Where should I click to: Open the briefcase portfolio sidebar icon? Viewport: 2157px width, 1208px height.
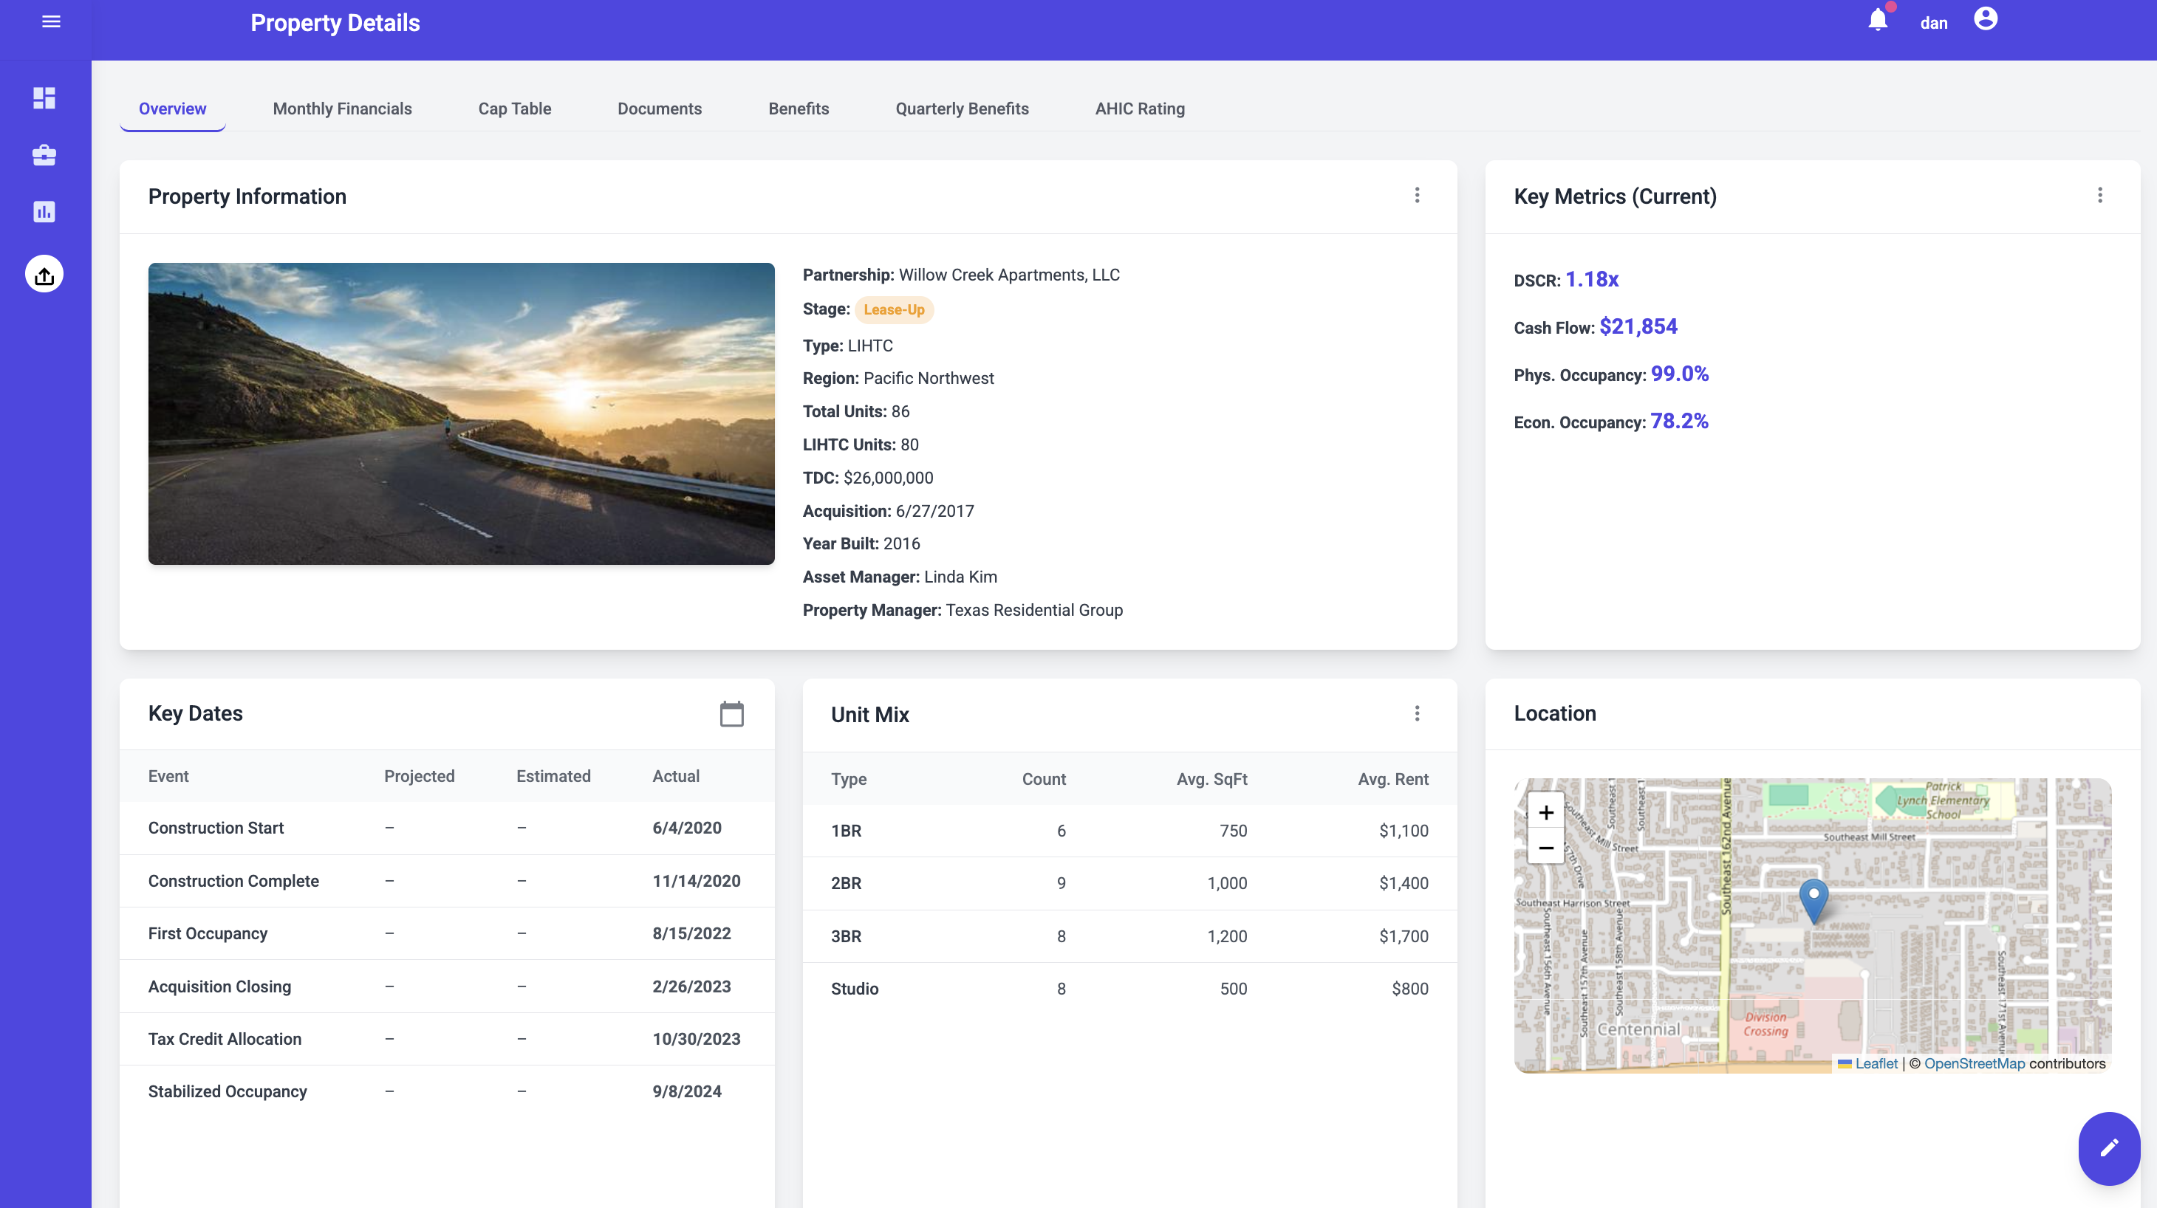point(44,155)
